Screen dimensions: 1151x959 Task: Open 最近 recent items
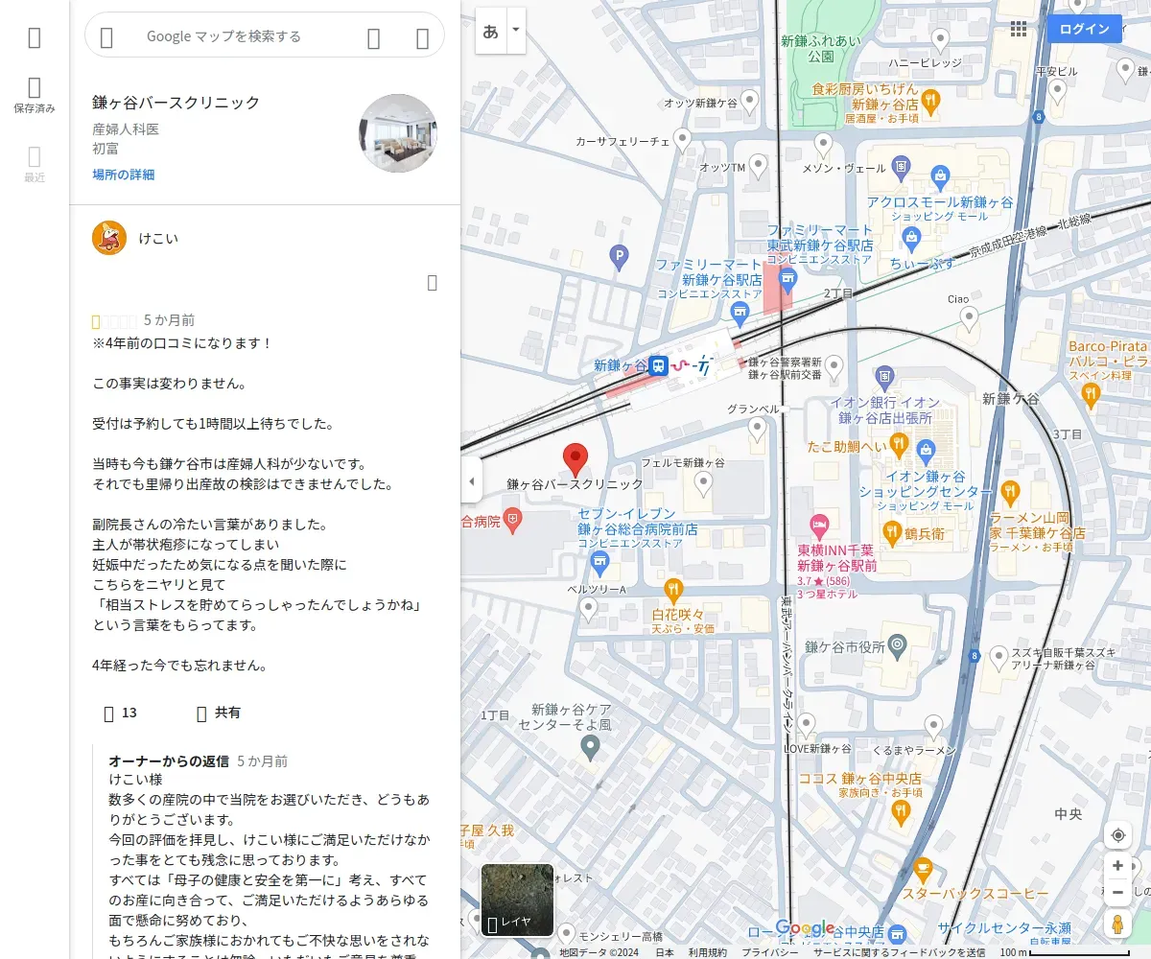pyautogui.click(x=35, y=165)
